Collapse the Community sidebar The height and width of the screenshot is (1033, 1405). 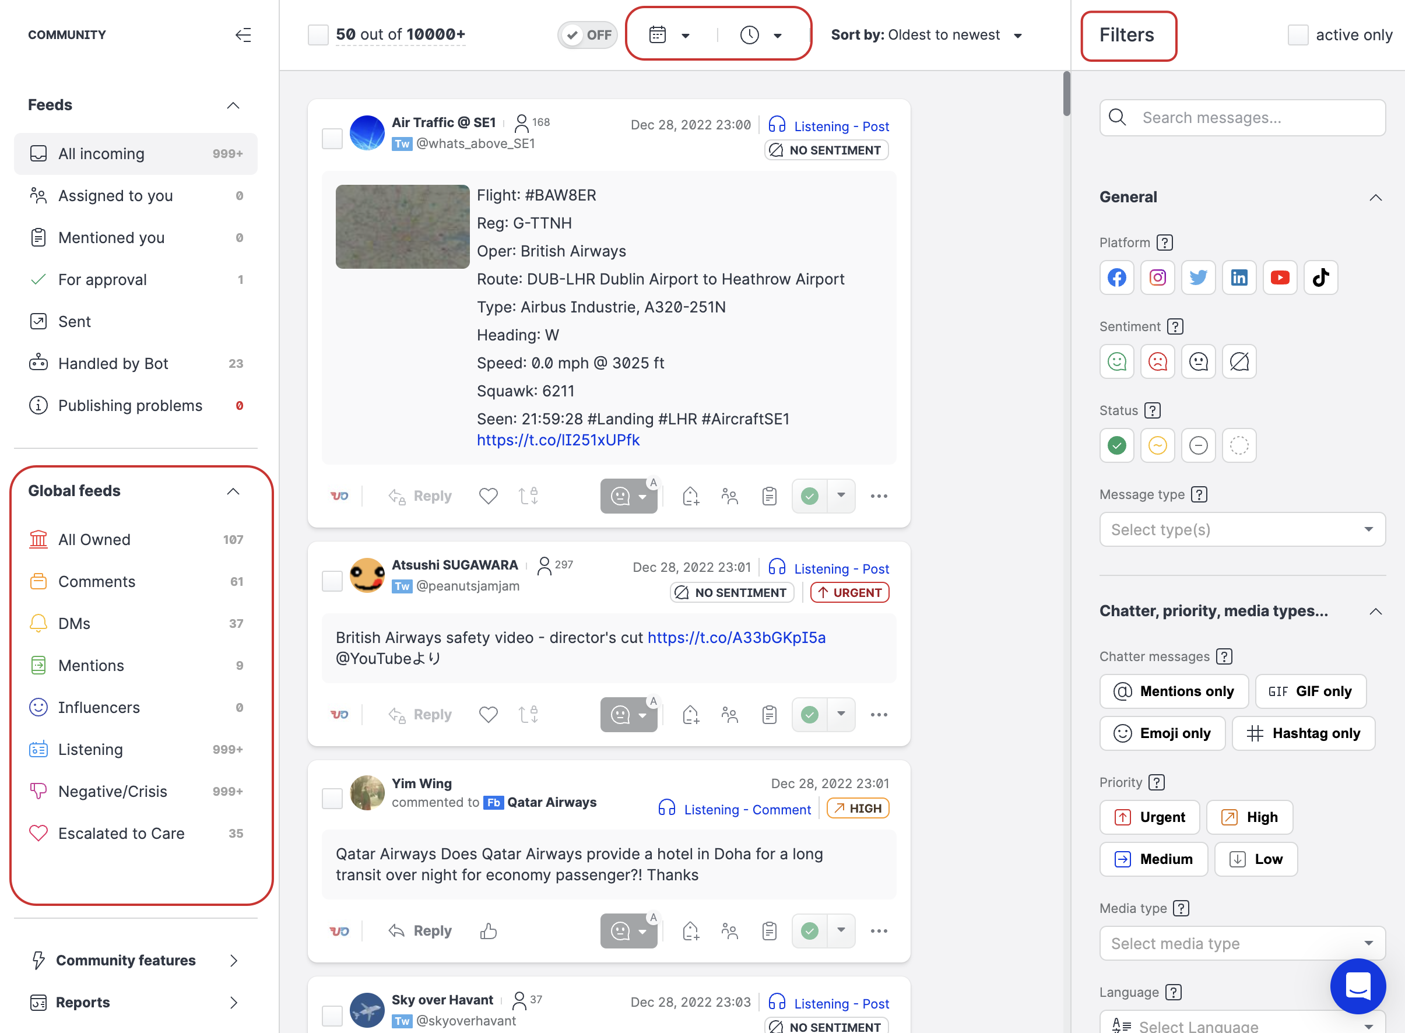click(243, 35)
